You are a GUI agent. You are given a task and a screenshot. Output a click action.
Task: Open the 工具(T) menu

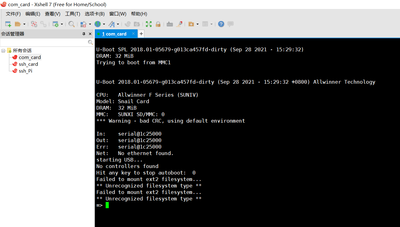click(x=73, y=14)
